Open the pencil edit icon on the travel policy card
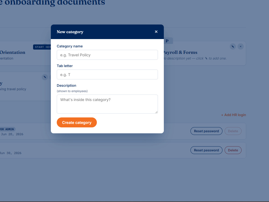The width and height of the screenshot is (269, 202). click(x=45, y=77)
